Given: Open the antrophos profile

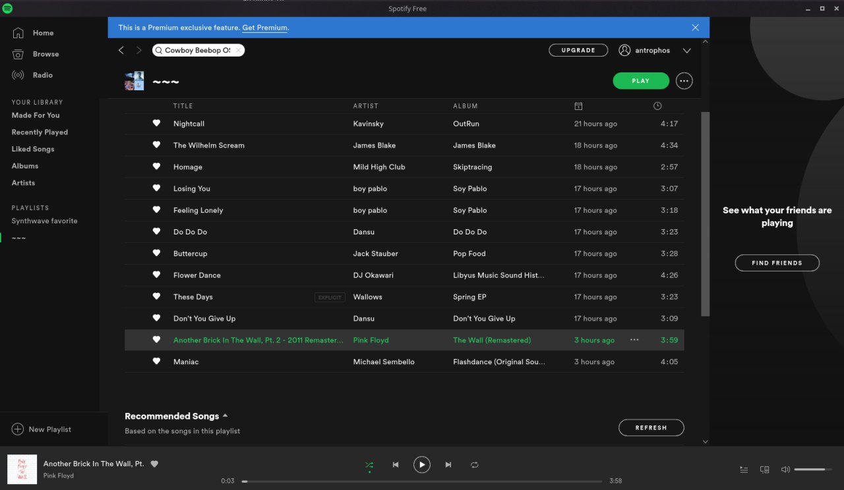Looking at the screenshot, I should pos(645,50).
